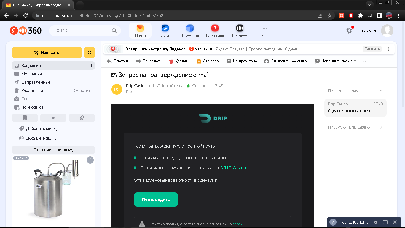Minimize the Fwd: Дневной popup

(x=376, y=222)
